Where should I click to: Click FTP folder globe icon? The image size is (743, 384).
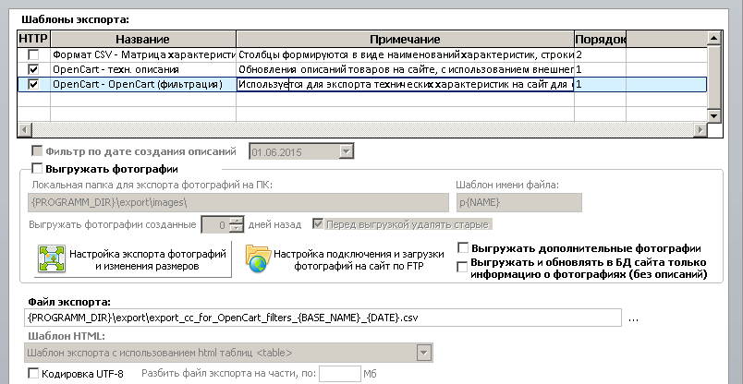258,259
